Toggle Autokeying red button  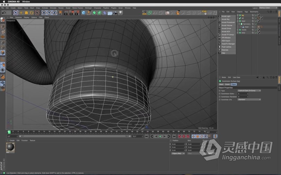(x=184, y=136)
